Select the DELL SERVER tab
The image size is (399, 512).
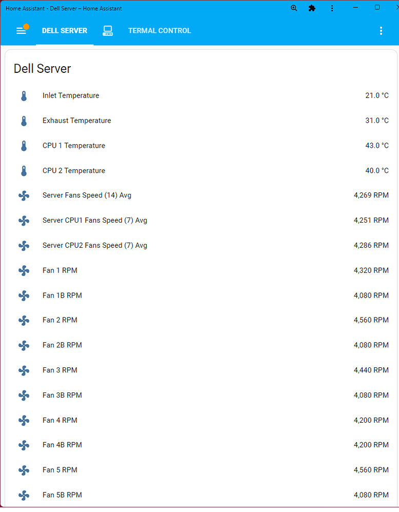65,31
